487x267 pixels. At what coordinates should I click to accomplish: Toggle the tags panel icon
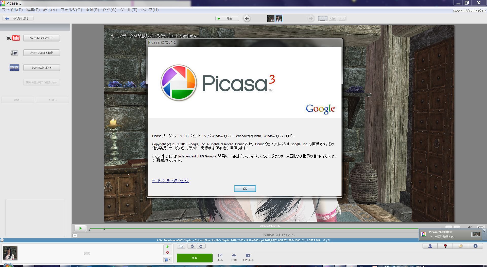(460, 246)
